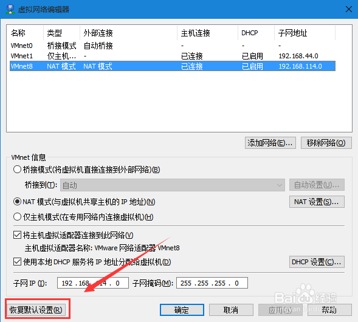Open DHCP 设置(C) dialog

click(317, 262)
